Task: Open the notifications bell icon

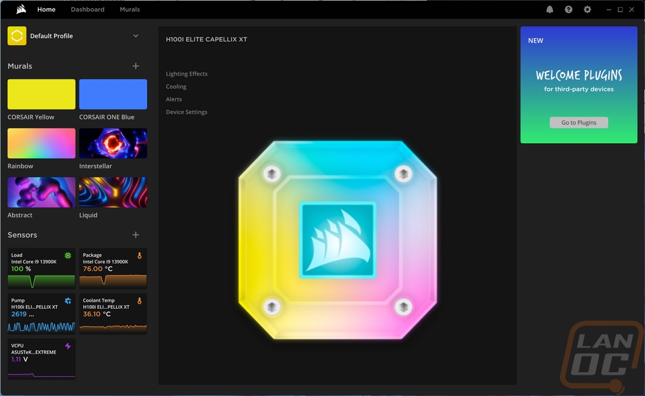Action: (x=550, y=10)
